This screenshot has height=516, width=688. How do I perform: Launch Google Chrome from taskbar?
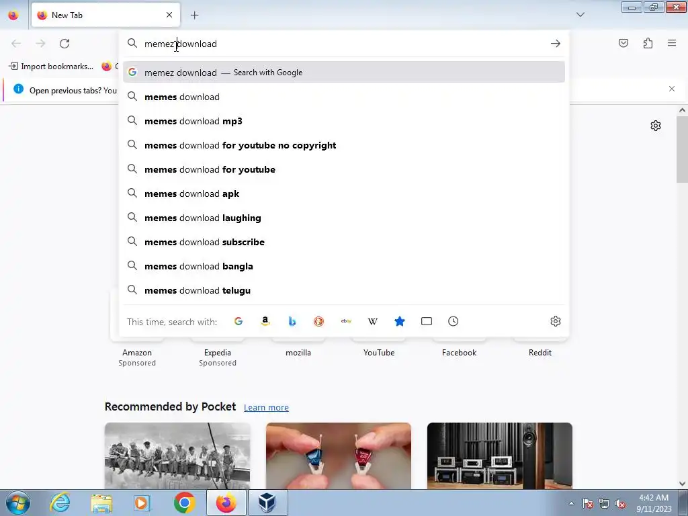(x=184, y=503)
